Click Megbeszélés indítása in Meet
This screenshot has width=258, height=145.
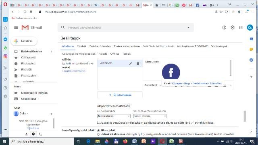34,93
